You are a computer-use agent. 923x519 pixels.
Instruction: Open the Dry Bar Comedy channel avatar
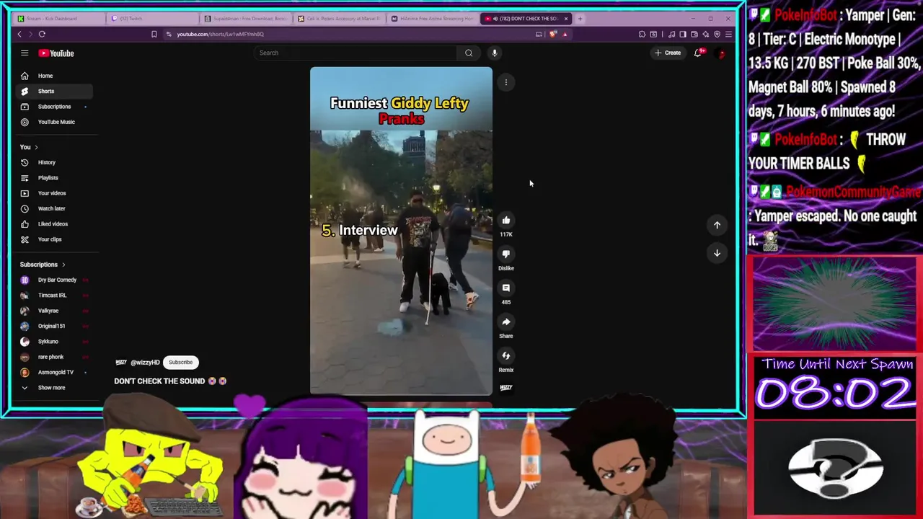coord(25,280)
